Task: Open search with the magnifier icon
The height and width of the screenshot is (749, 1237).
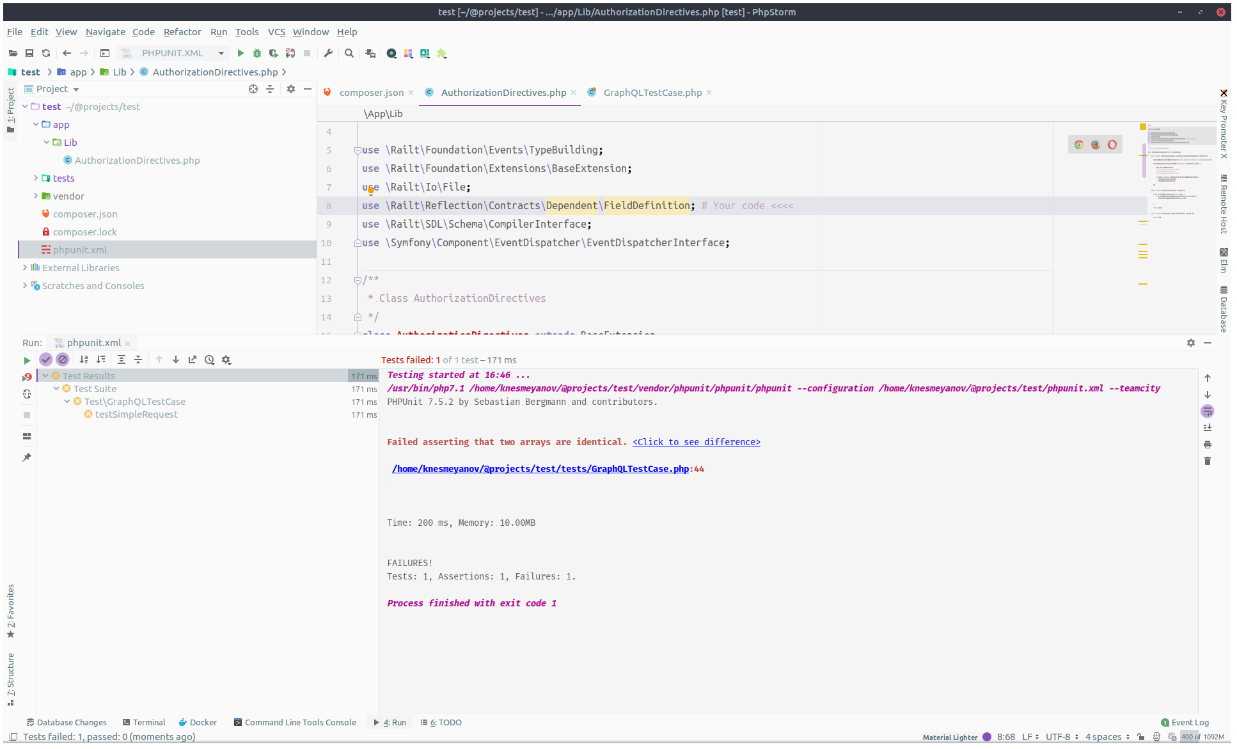Action: point(349,53)
